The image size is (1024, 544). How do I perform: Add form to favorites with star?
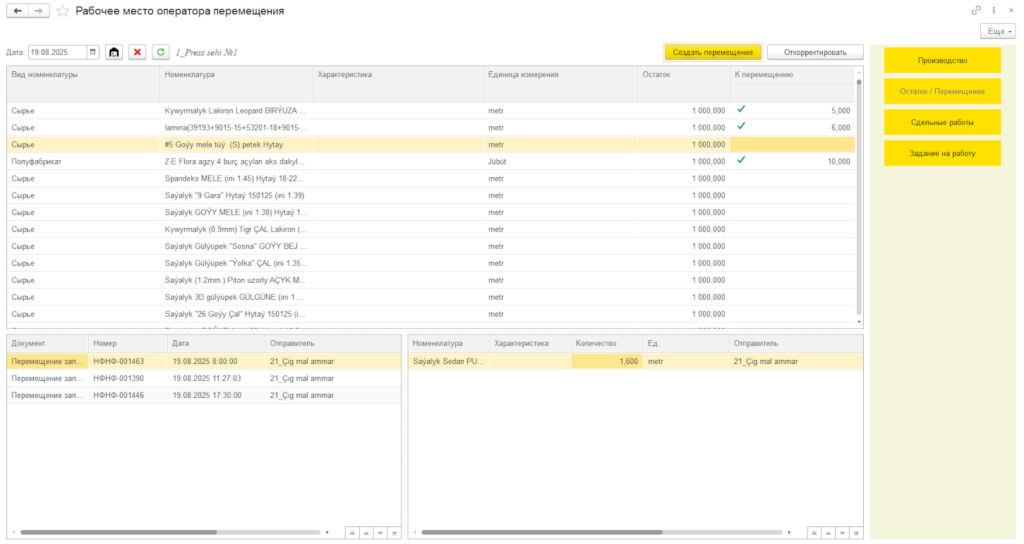point(63,11)
